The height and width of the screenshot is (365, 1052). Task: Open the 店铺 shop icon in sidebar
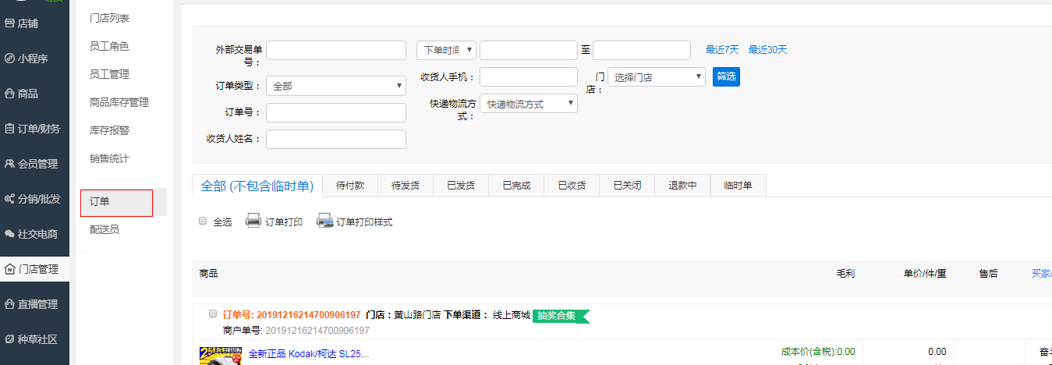[x=9, y=23]
